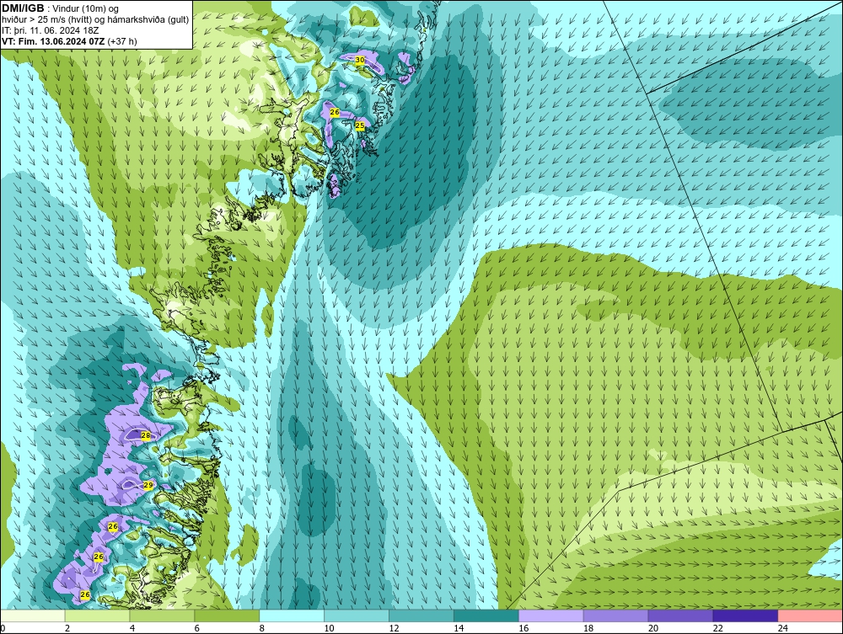Pick the 2–4 m/s legend color swatch
843x634 pixels.
pyautogui.click(x=97, y=615)
